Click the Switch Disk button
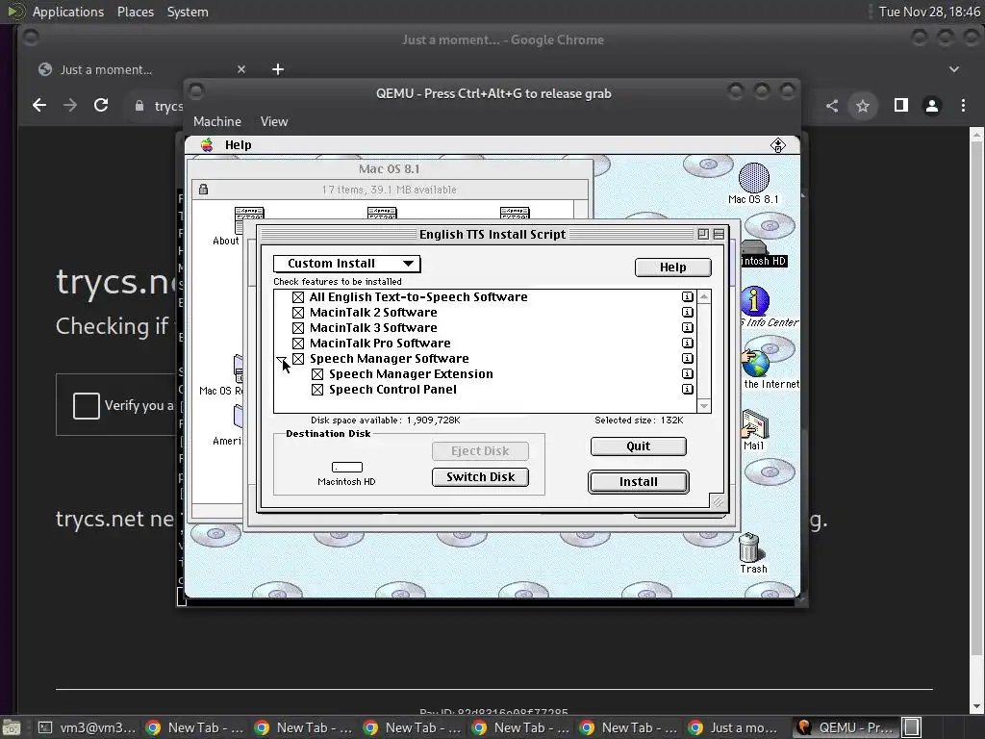Viewport: 985px width, 739px height. pyautogui.click(x=480, y=477)
